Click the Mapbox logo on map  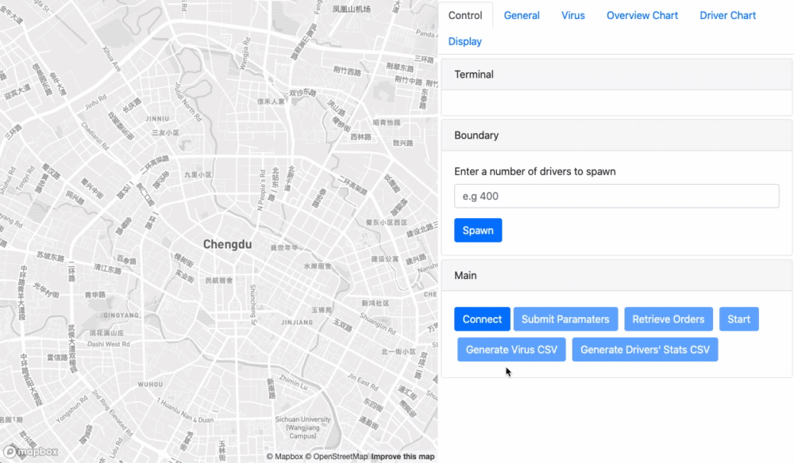30,451
